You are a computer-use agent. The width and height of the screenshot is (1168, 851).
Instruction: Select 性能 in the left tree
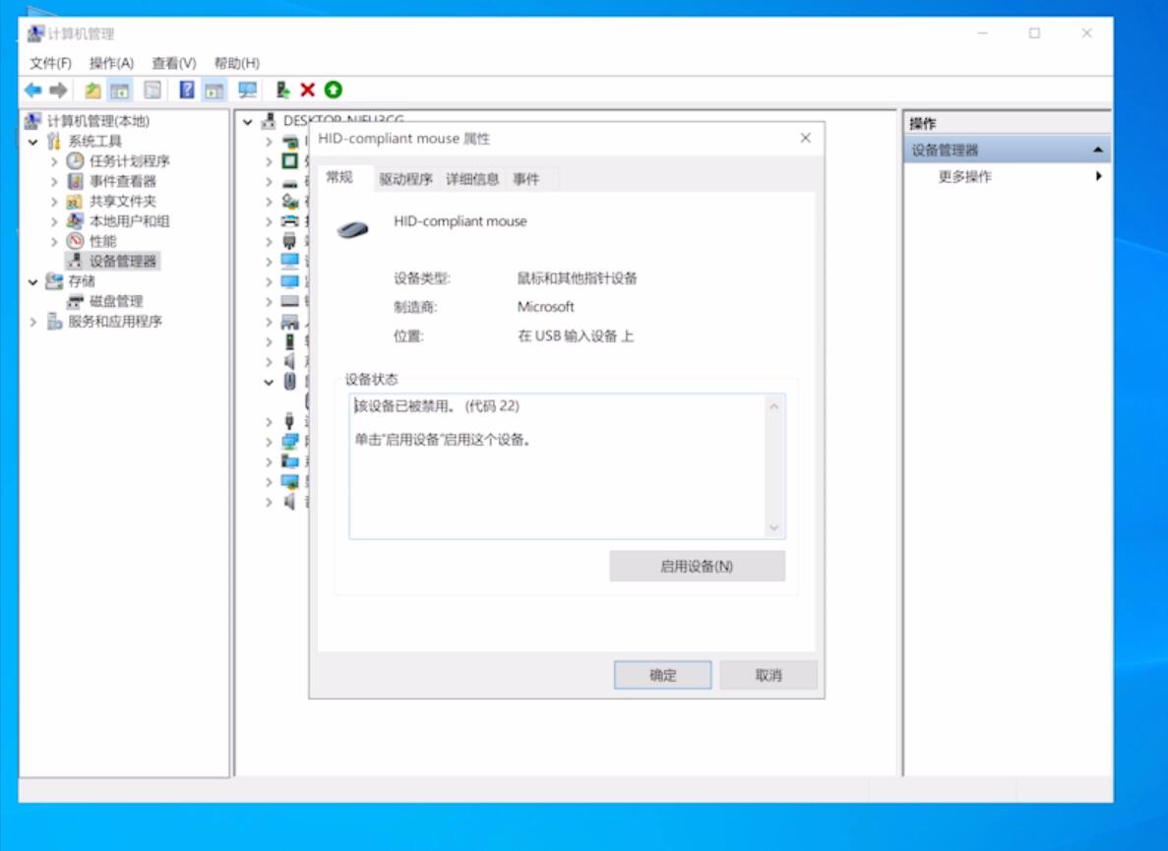[102, 241]
